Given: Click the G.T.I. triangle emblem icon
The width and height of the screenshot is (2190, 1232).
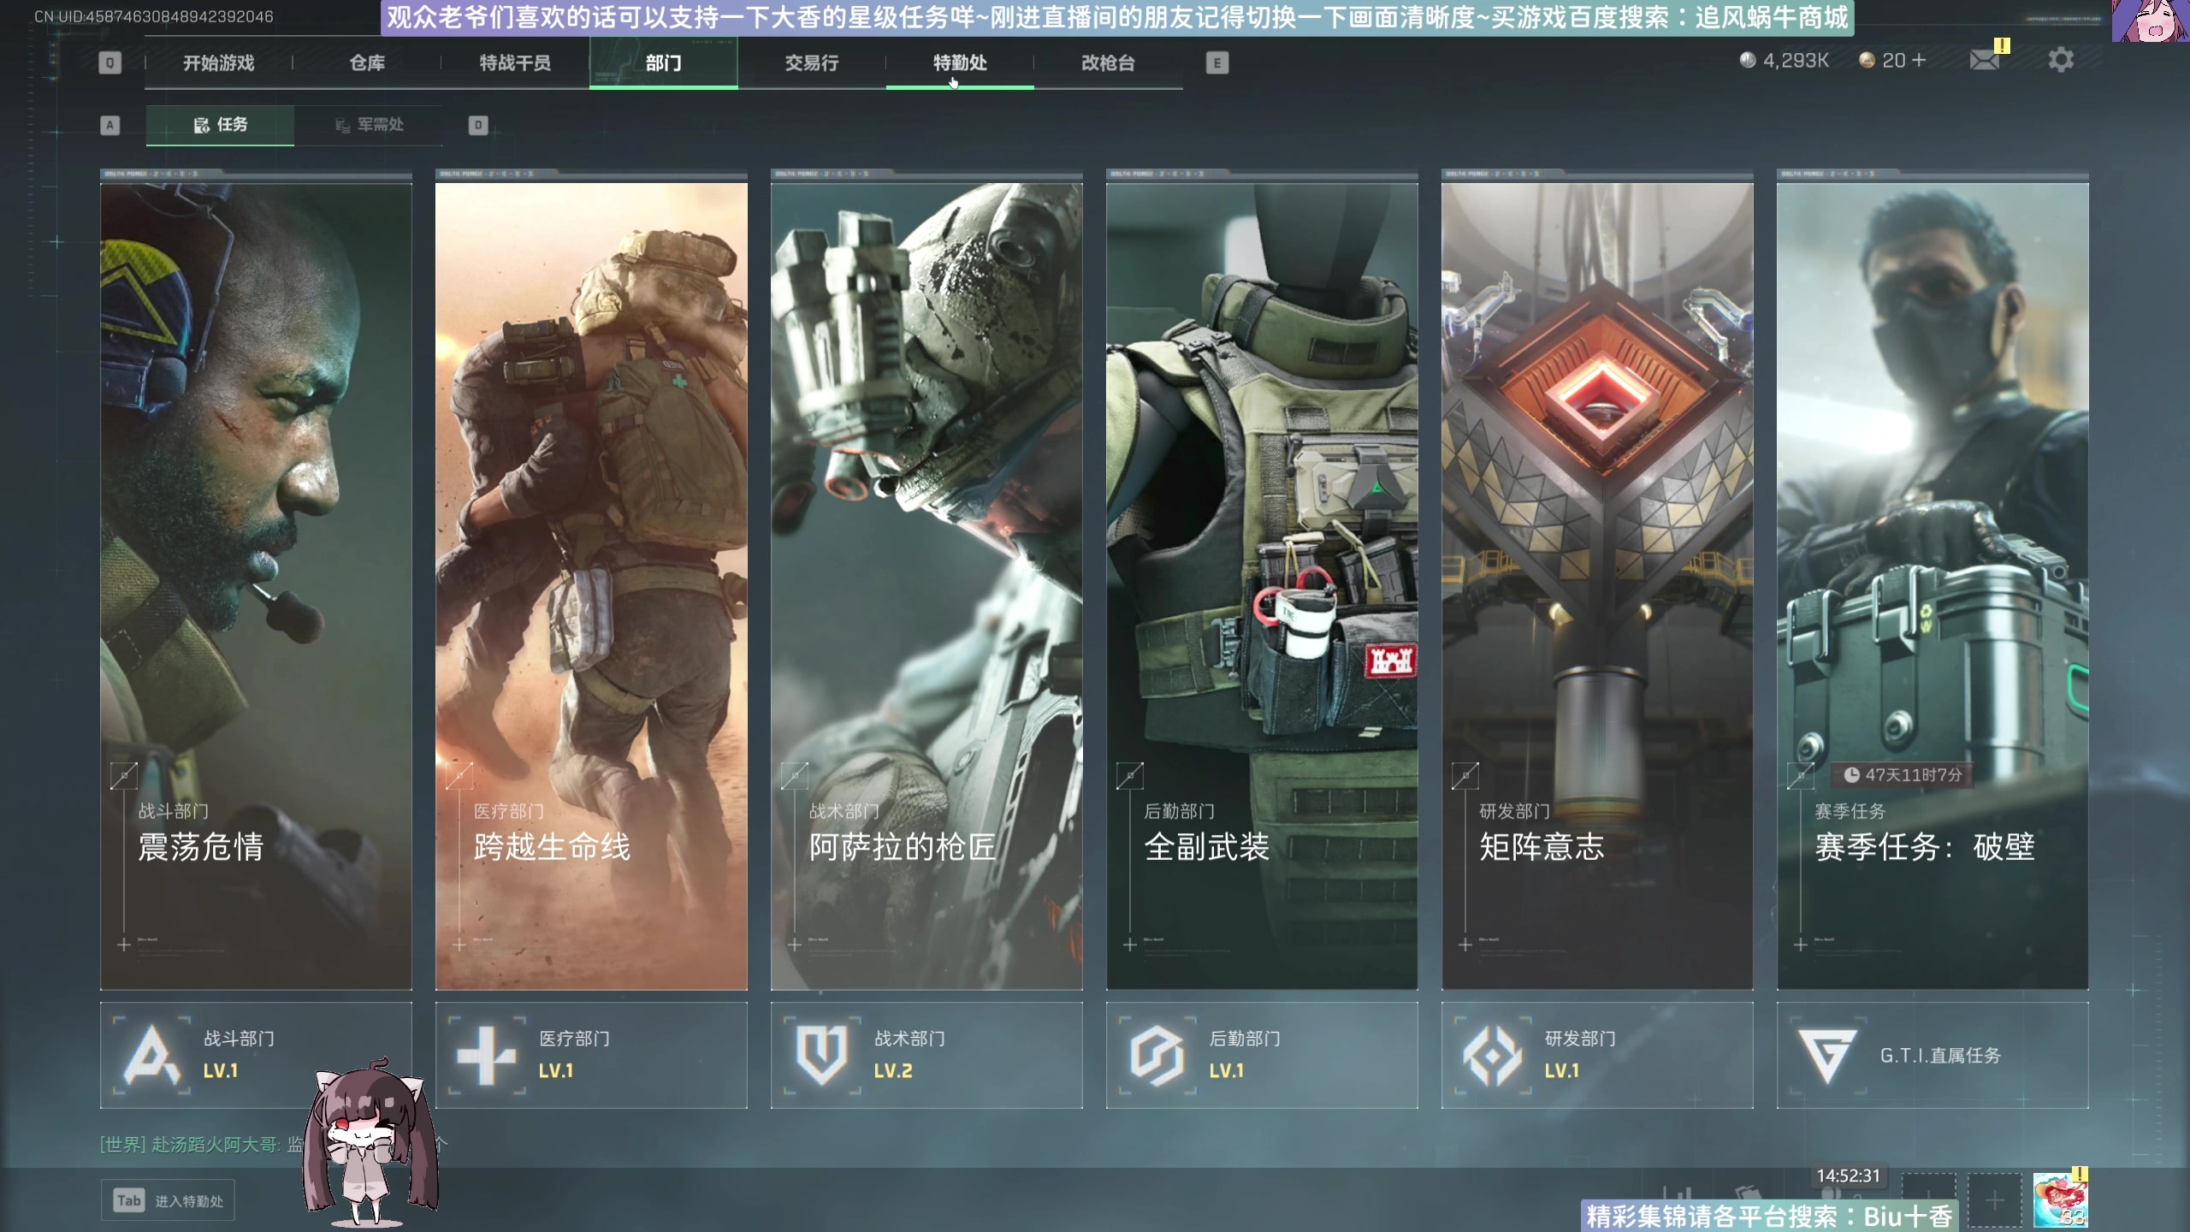Looking at the screenshot, I should pos(1827,1056).
